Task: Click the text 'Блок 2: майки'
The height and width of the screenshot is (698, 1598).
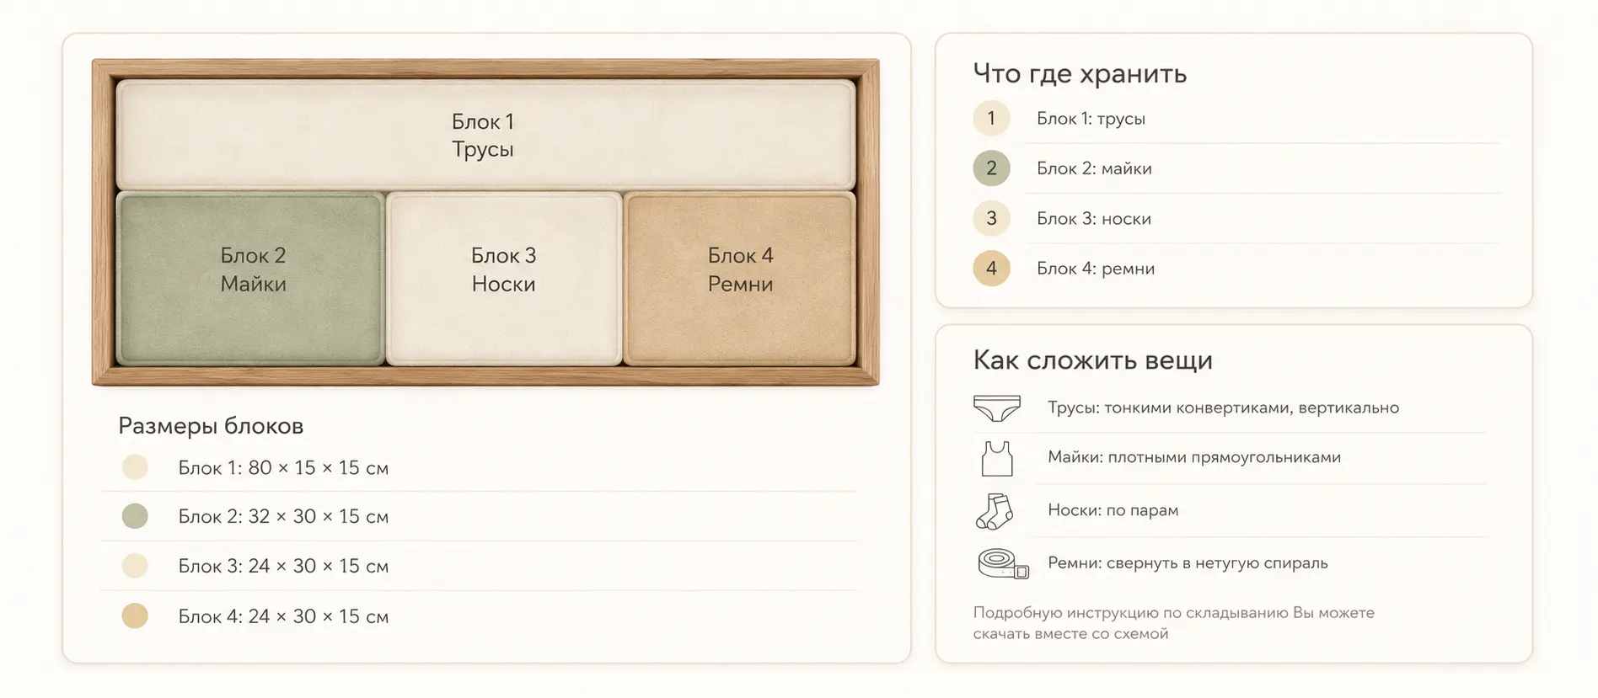Action: (x=1094, y=168)
